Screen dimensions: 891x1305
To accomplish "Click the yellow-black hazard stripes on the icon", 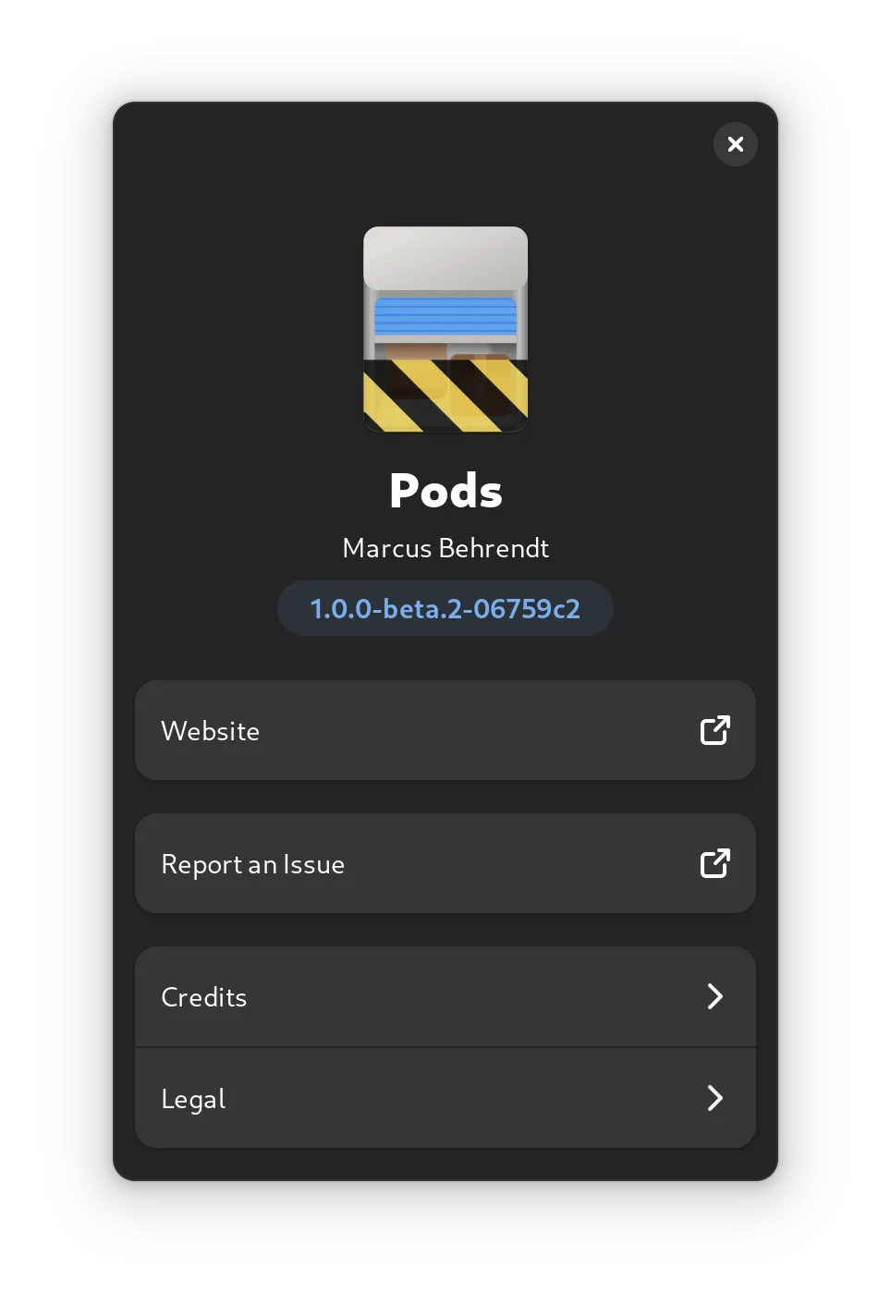I will (x=445, y=396).
